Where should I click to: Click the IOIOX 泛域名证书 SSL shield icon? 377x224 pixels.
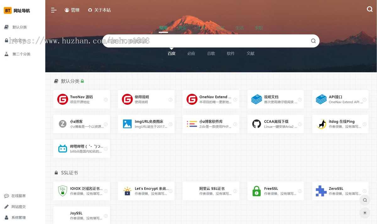point(63,191)
